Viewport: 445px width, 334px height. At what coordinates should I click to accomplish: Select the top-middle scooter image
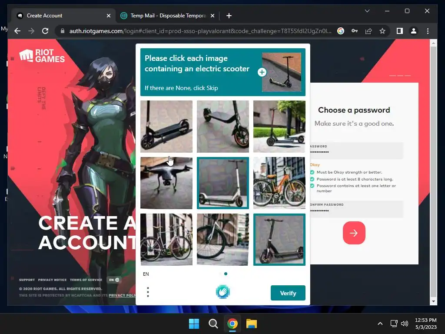click(x=223, y=127)
